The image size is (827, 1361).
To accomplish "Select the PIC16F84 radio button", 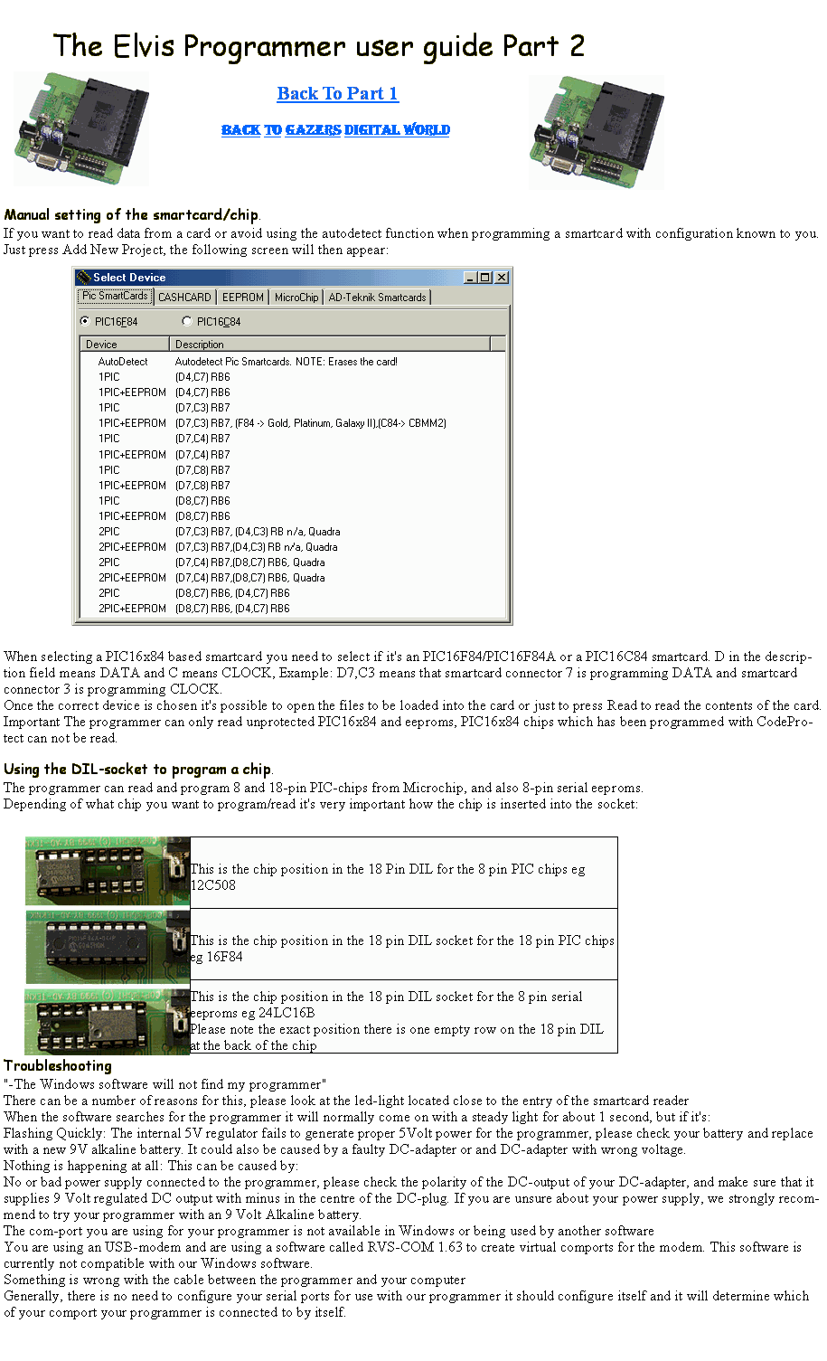I will tap(85, 321).
